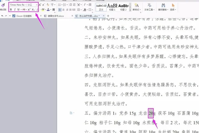Viewport: 199px width, 133px height.
Task: Click the New Style (新样式) icon
Action: point(136,5)
